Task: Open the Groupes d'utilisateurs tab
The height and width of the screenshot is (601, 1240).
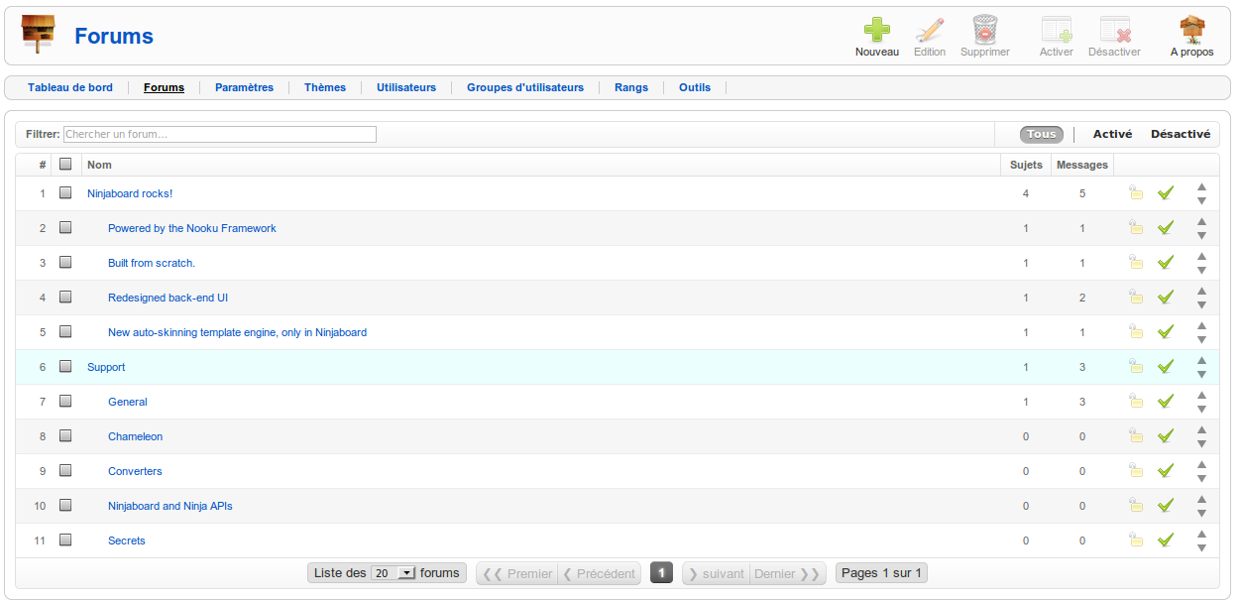Action: pos(524,87)
